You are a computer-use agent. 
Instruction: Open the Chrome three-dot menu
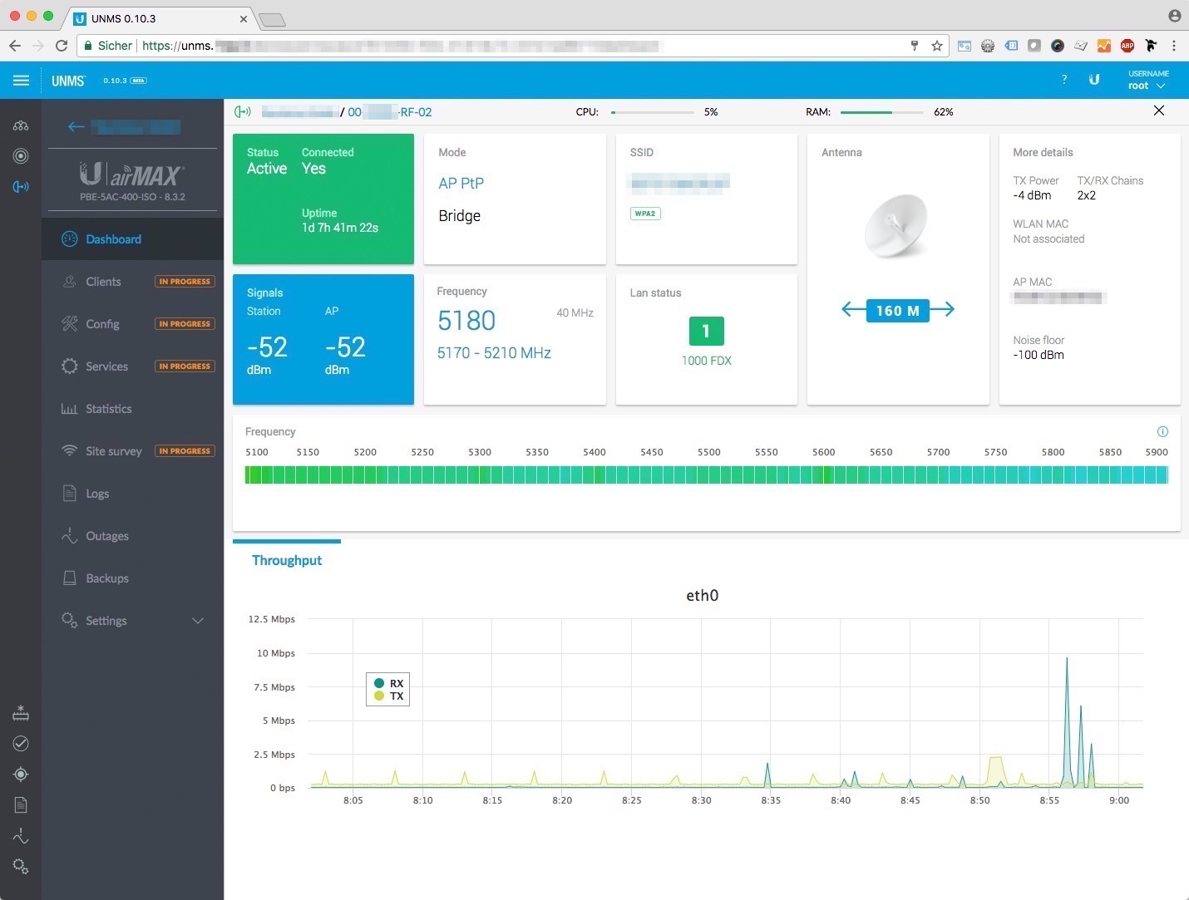click(1174, 46)
